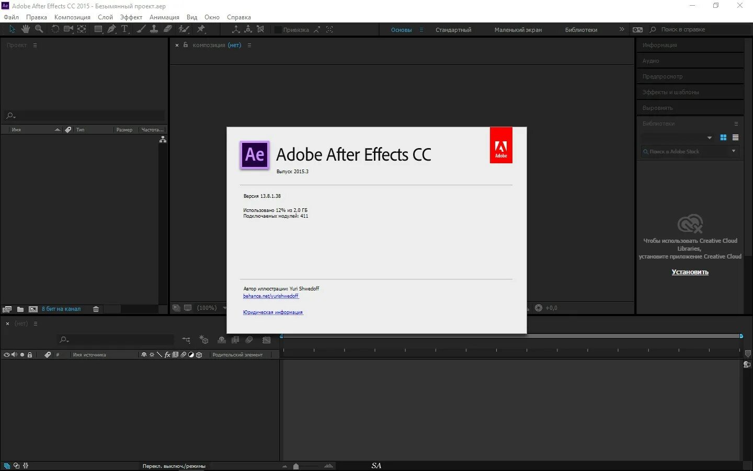753x471 pixels.
Task: Open the Файл menu
Action: point(11,17)
